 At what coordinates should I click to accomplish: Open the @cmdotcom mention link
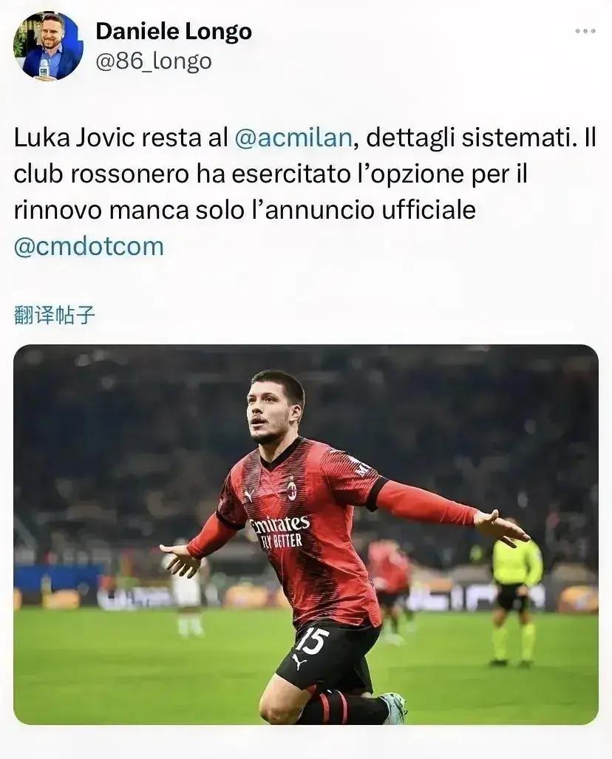click(89, 246)
